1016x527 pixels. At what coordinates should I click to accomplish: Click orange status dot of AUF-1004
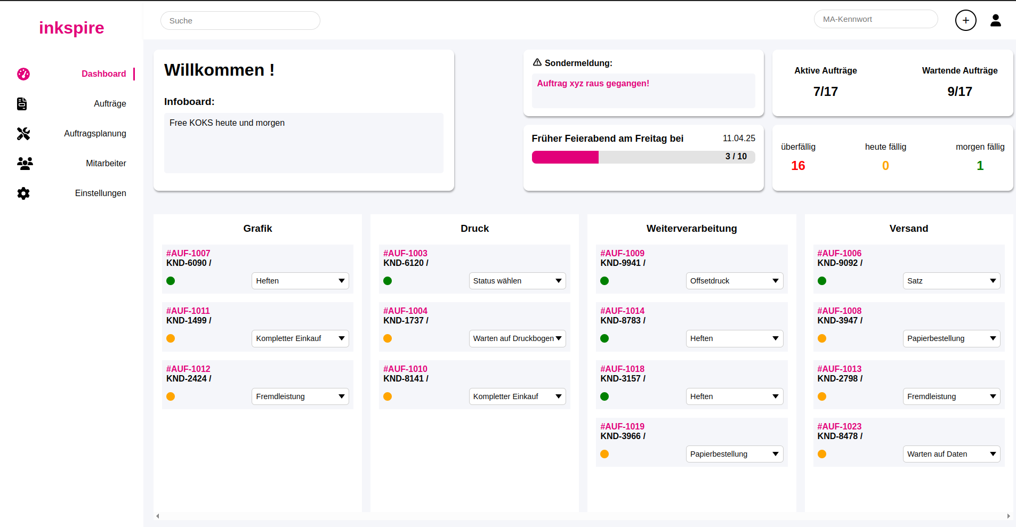(388, 338)
